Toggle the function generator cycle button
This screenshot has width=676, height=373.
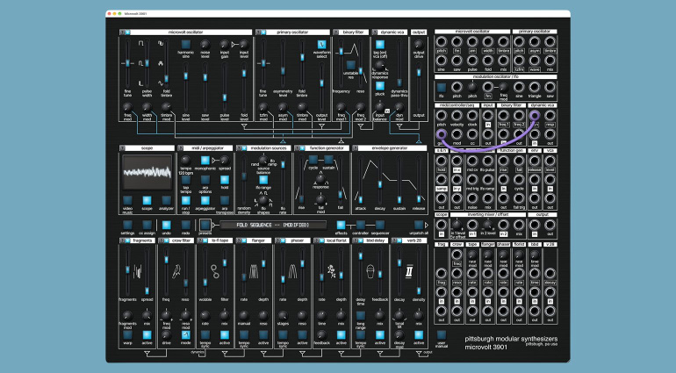[x=313, y=160]
